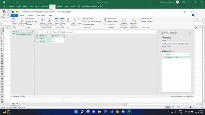205x115 pixels.
Task: Collapse the PROPERTIES section
Action: pos(161,38)
